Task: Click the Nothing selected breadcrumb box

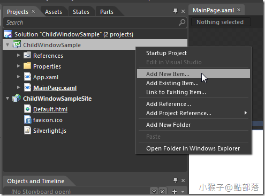Action: [221, 22]
